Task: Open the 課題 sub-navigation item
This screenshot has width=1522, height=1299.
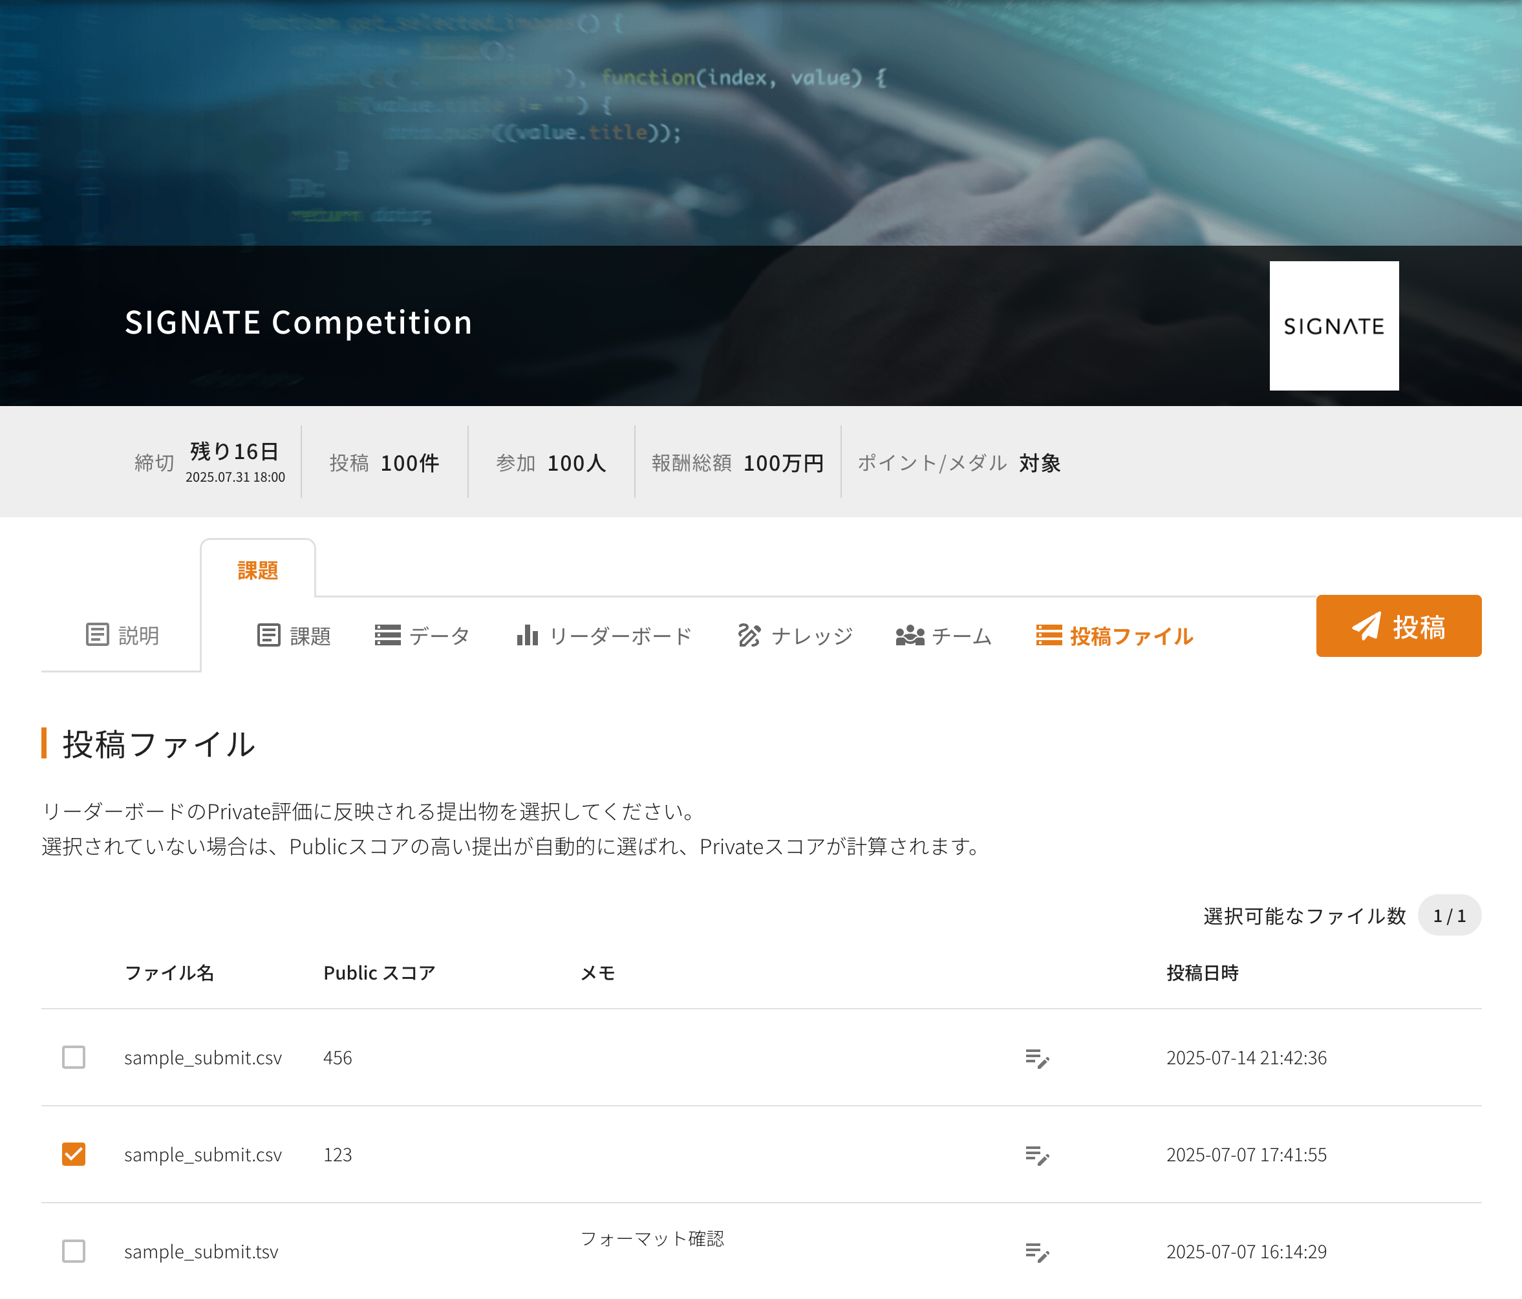Action: (x=294, y=635)
